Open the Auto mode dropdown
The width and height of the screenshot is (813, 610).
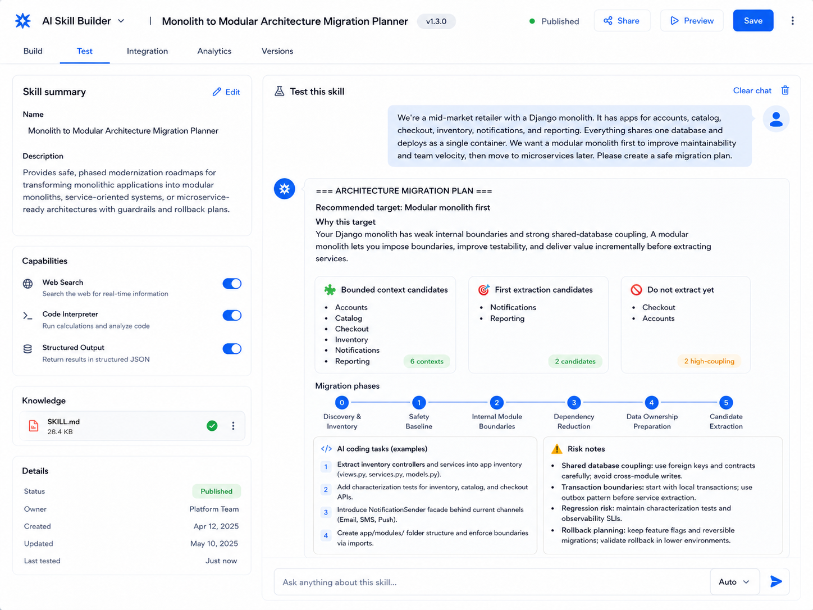(734, 582)
